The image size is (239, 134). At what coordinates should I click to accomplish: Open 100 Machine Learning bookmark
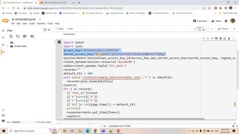(159, 13)
